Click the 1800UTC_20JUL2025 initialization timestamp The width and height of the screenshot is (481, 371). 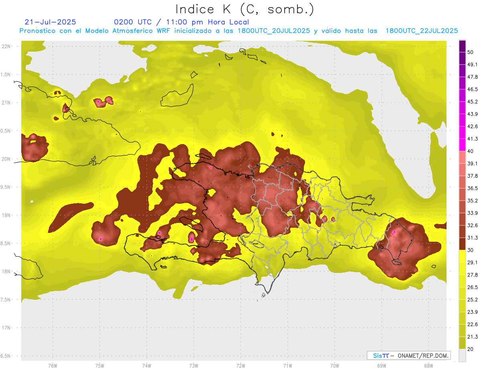point(274,31)
